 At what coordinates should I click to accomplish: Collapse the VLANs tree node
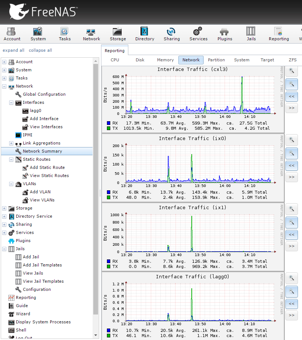pyautogui.click(x=11, y=184)
